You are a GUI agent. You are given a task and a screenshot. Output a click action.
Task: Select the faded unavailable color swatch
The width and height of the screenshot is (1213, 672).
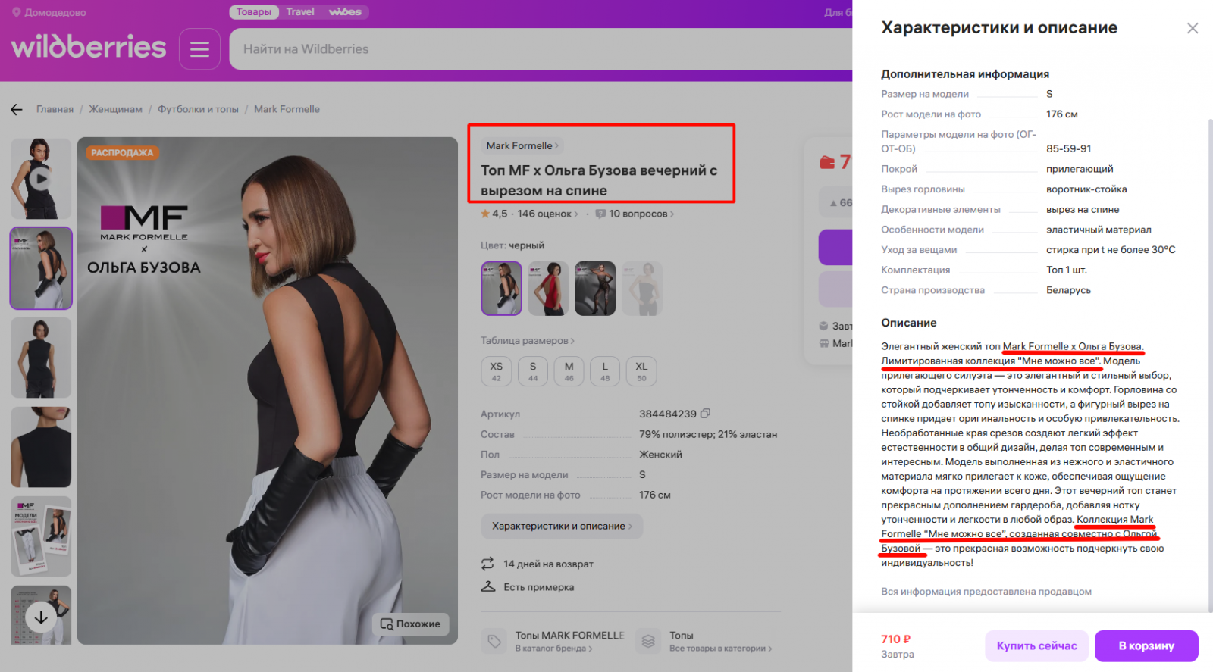(642, 288)
